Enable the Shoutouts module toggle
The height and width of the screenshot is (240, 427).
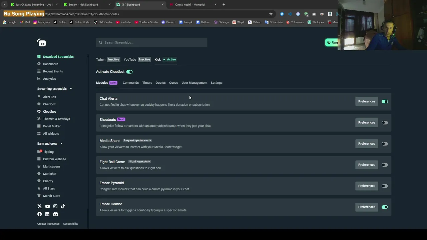coord(385,123)
